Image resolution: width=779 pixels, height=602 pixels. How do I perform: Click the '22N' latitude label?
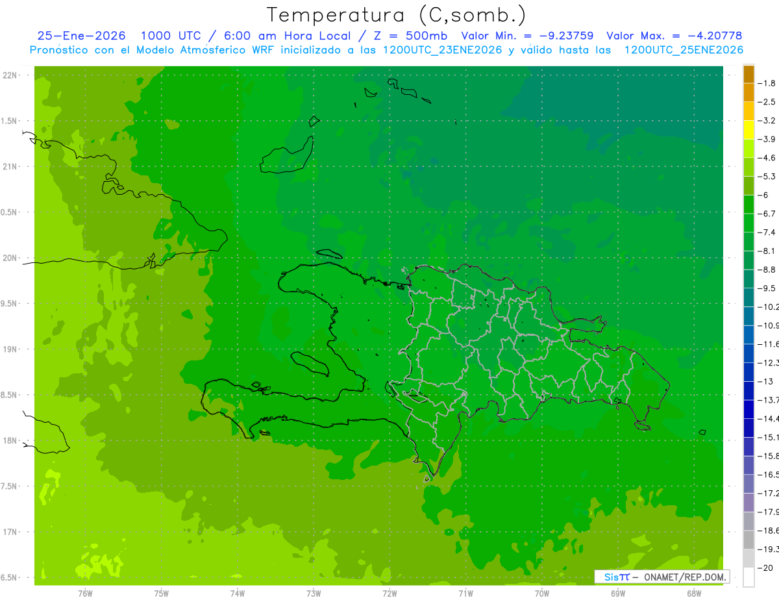[x=11, y=75]
